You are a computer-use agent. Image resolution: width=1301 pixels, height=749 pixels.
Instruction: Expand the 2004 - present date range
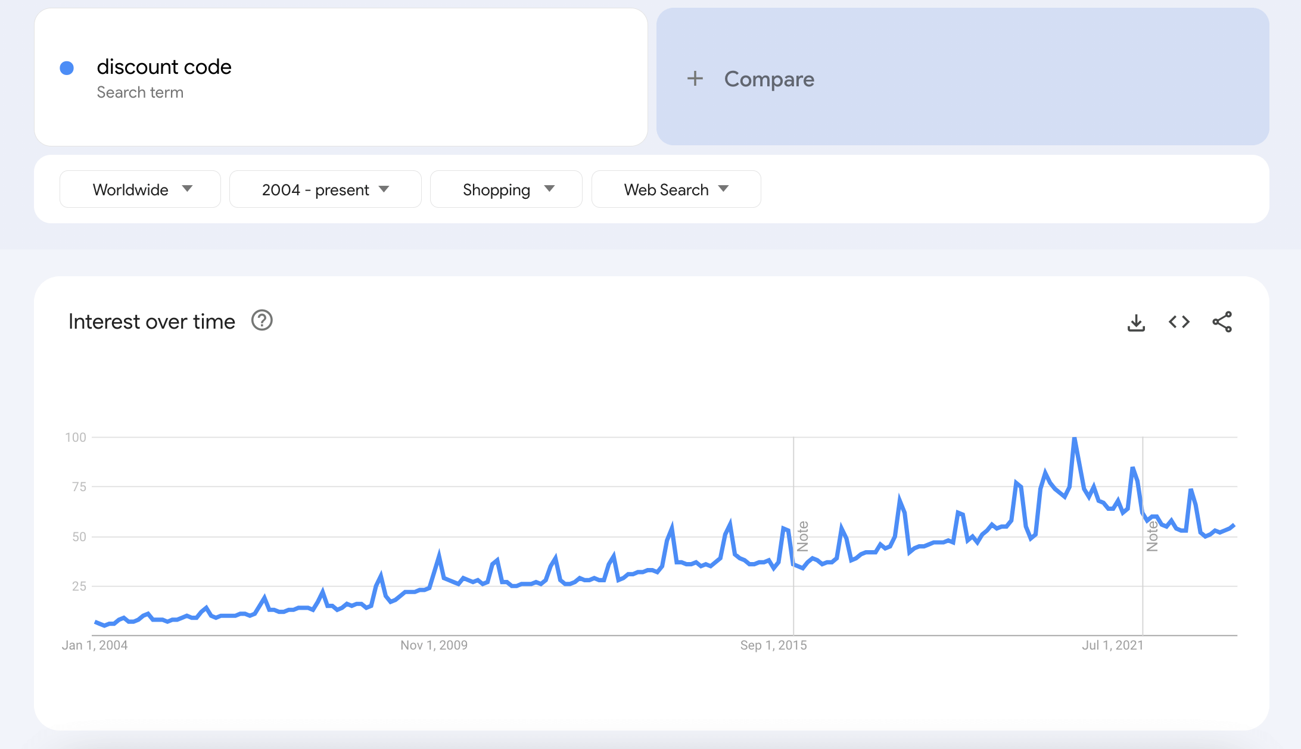click(324, 188)
